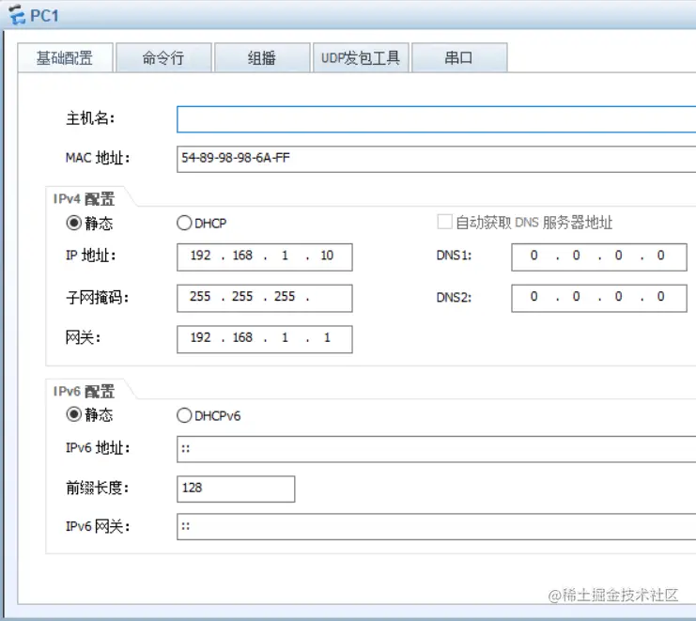
Task: Click the PC1 title text
Action: point(44,16)
